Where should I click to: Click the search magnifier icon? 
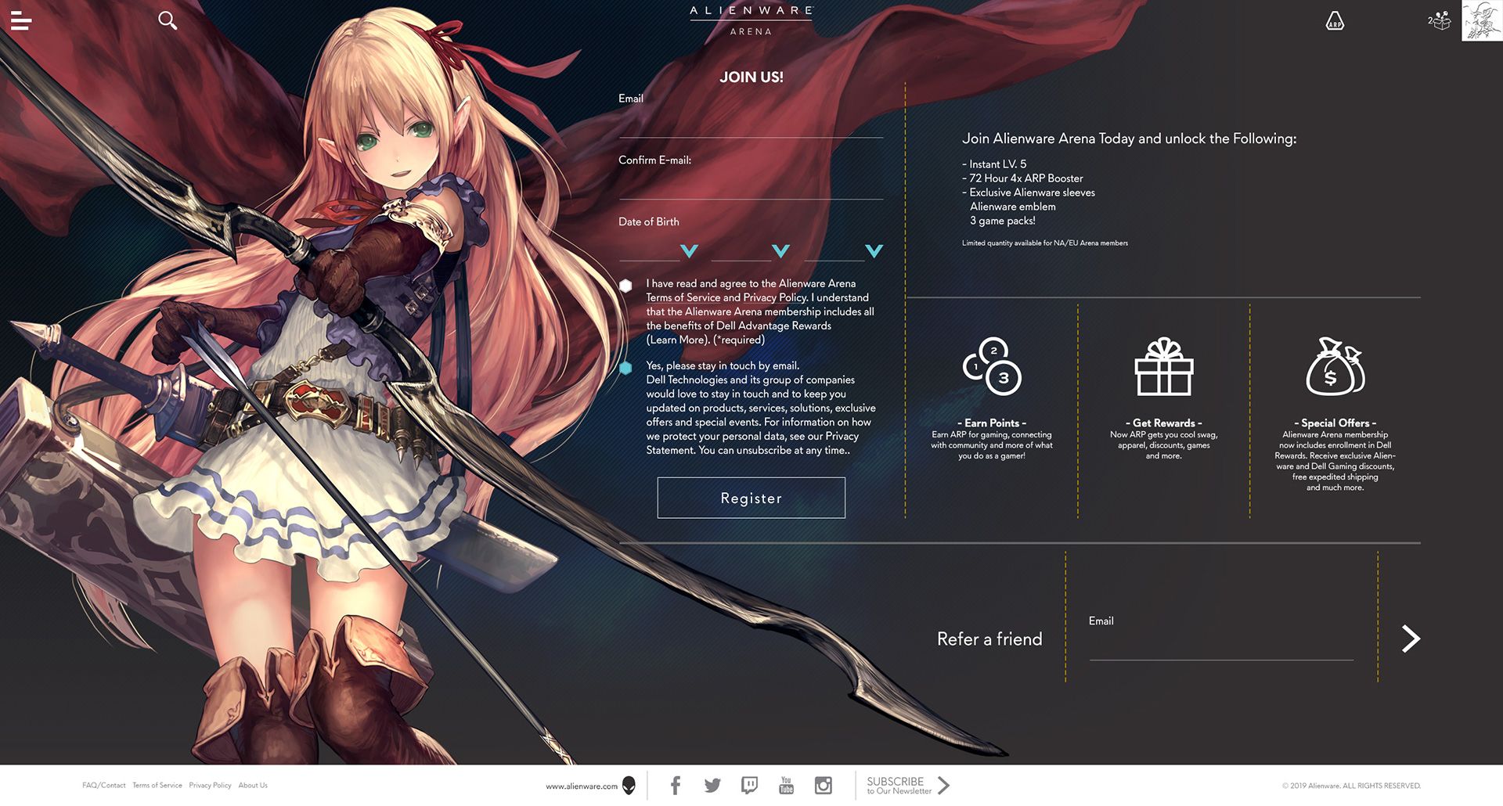(x=168, y=20)
